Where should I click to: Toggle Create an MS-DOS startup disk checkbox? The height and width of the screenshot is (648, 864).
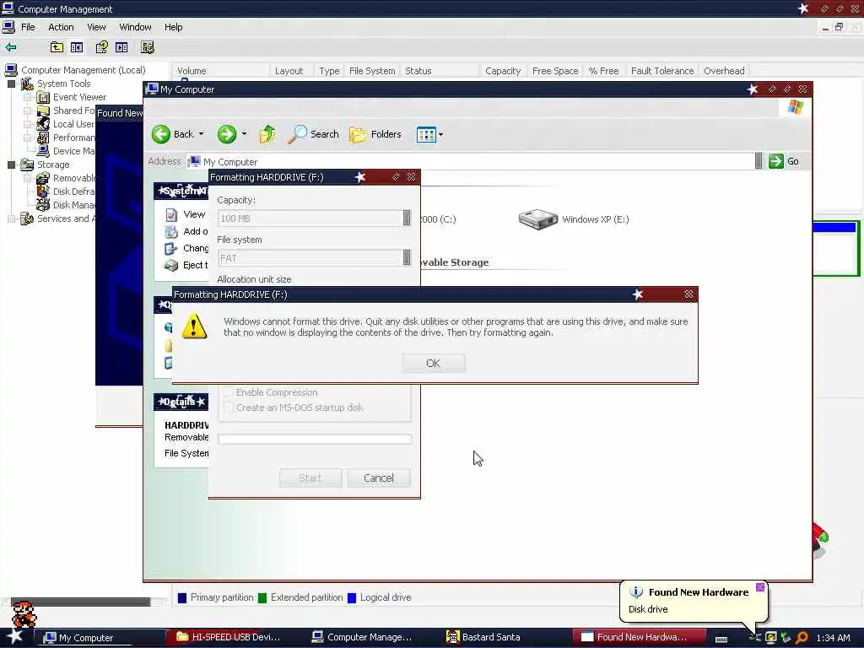(x=228, y=408)
